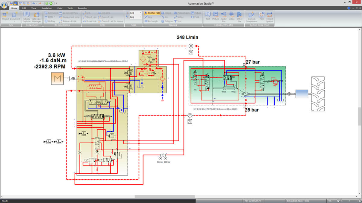
Task: Select the Spline drawing tool
Action: (179, 17)
